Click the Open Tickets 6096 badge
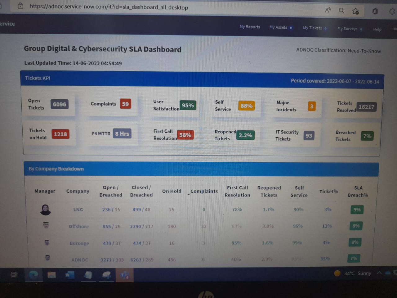Screen dimensions: 397x298 (x=59, y=104)
